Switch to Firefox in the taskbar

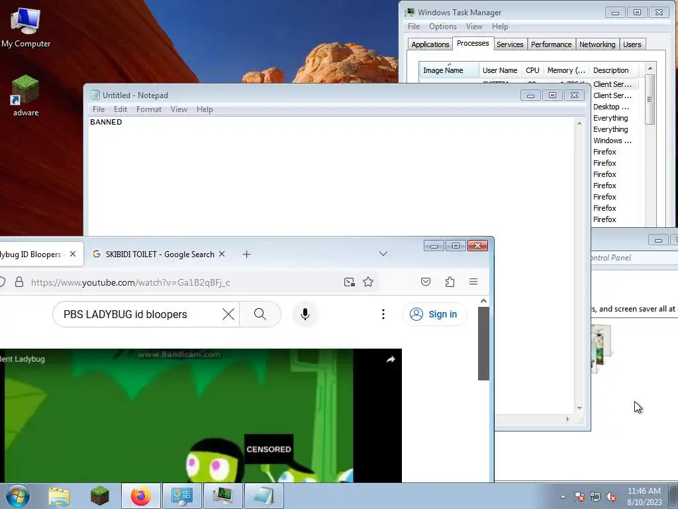tap(141, 496)
